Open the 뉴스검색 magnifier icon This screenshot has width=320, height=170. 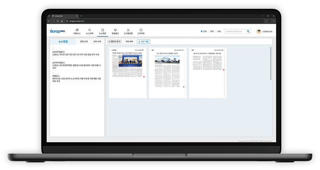pos(90,30)
